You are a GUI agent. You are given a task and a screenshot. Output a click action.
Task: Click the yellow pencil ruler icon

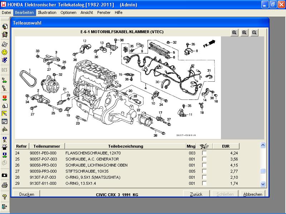pos(5,113)
